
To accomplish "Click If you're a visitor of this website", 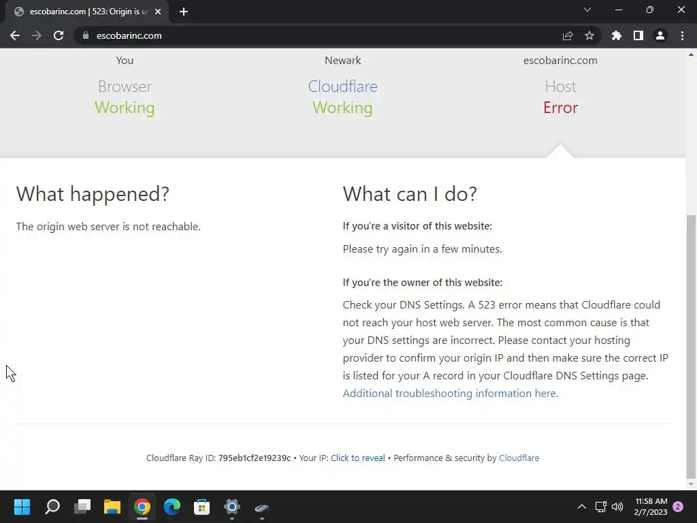I will 417,226.
